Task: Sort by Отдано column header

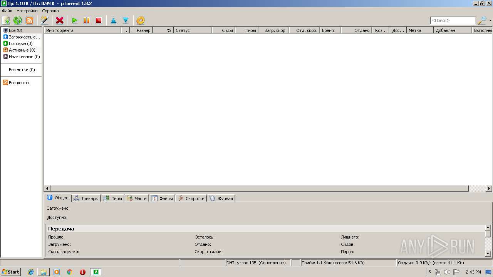Action: tap(356, 30)
